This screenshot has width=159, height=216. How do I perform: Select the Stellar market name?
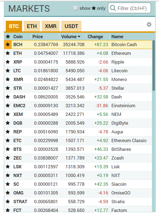(x=118, y=88)
